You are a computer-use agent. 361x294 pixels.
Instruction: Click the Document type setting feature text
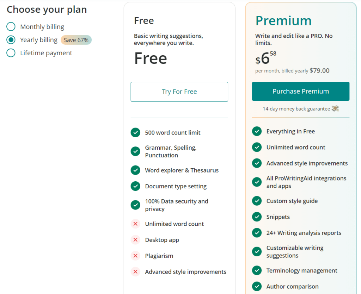pyautogui.click(x=176, y=186)
